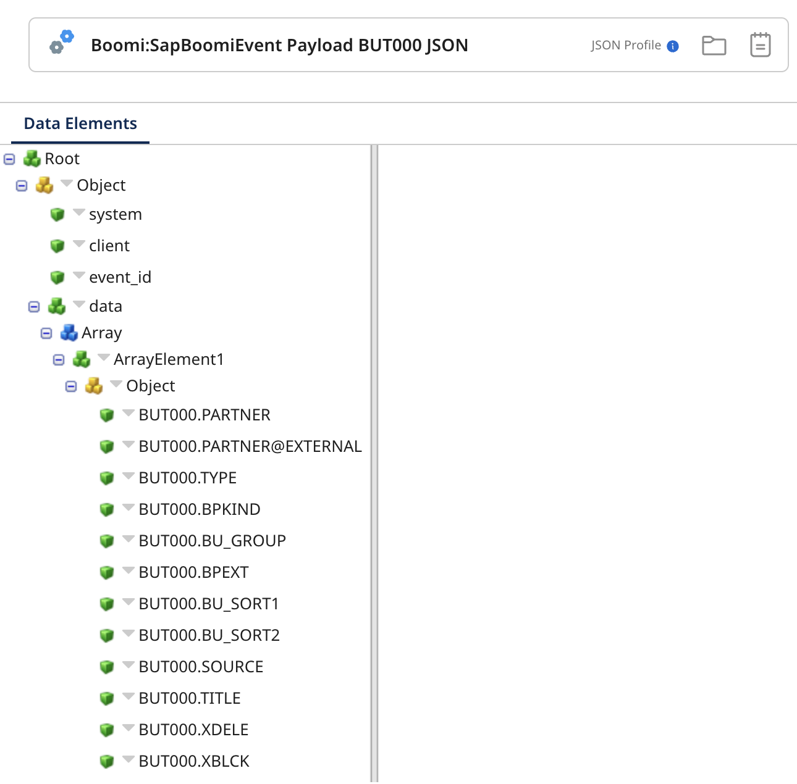
Task: Click the info icon next to JSON Profile
Action: click(x=672, y=45)
